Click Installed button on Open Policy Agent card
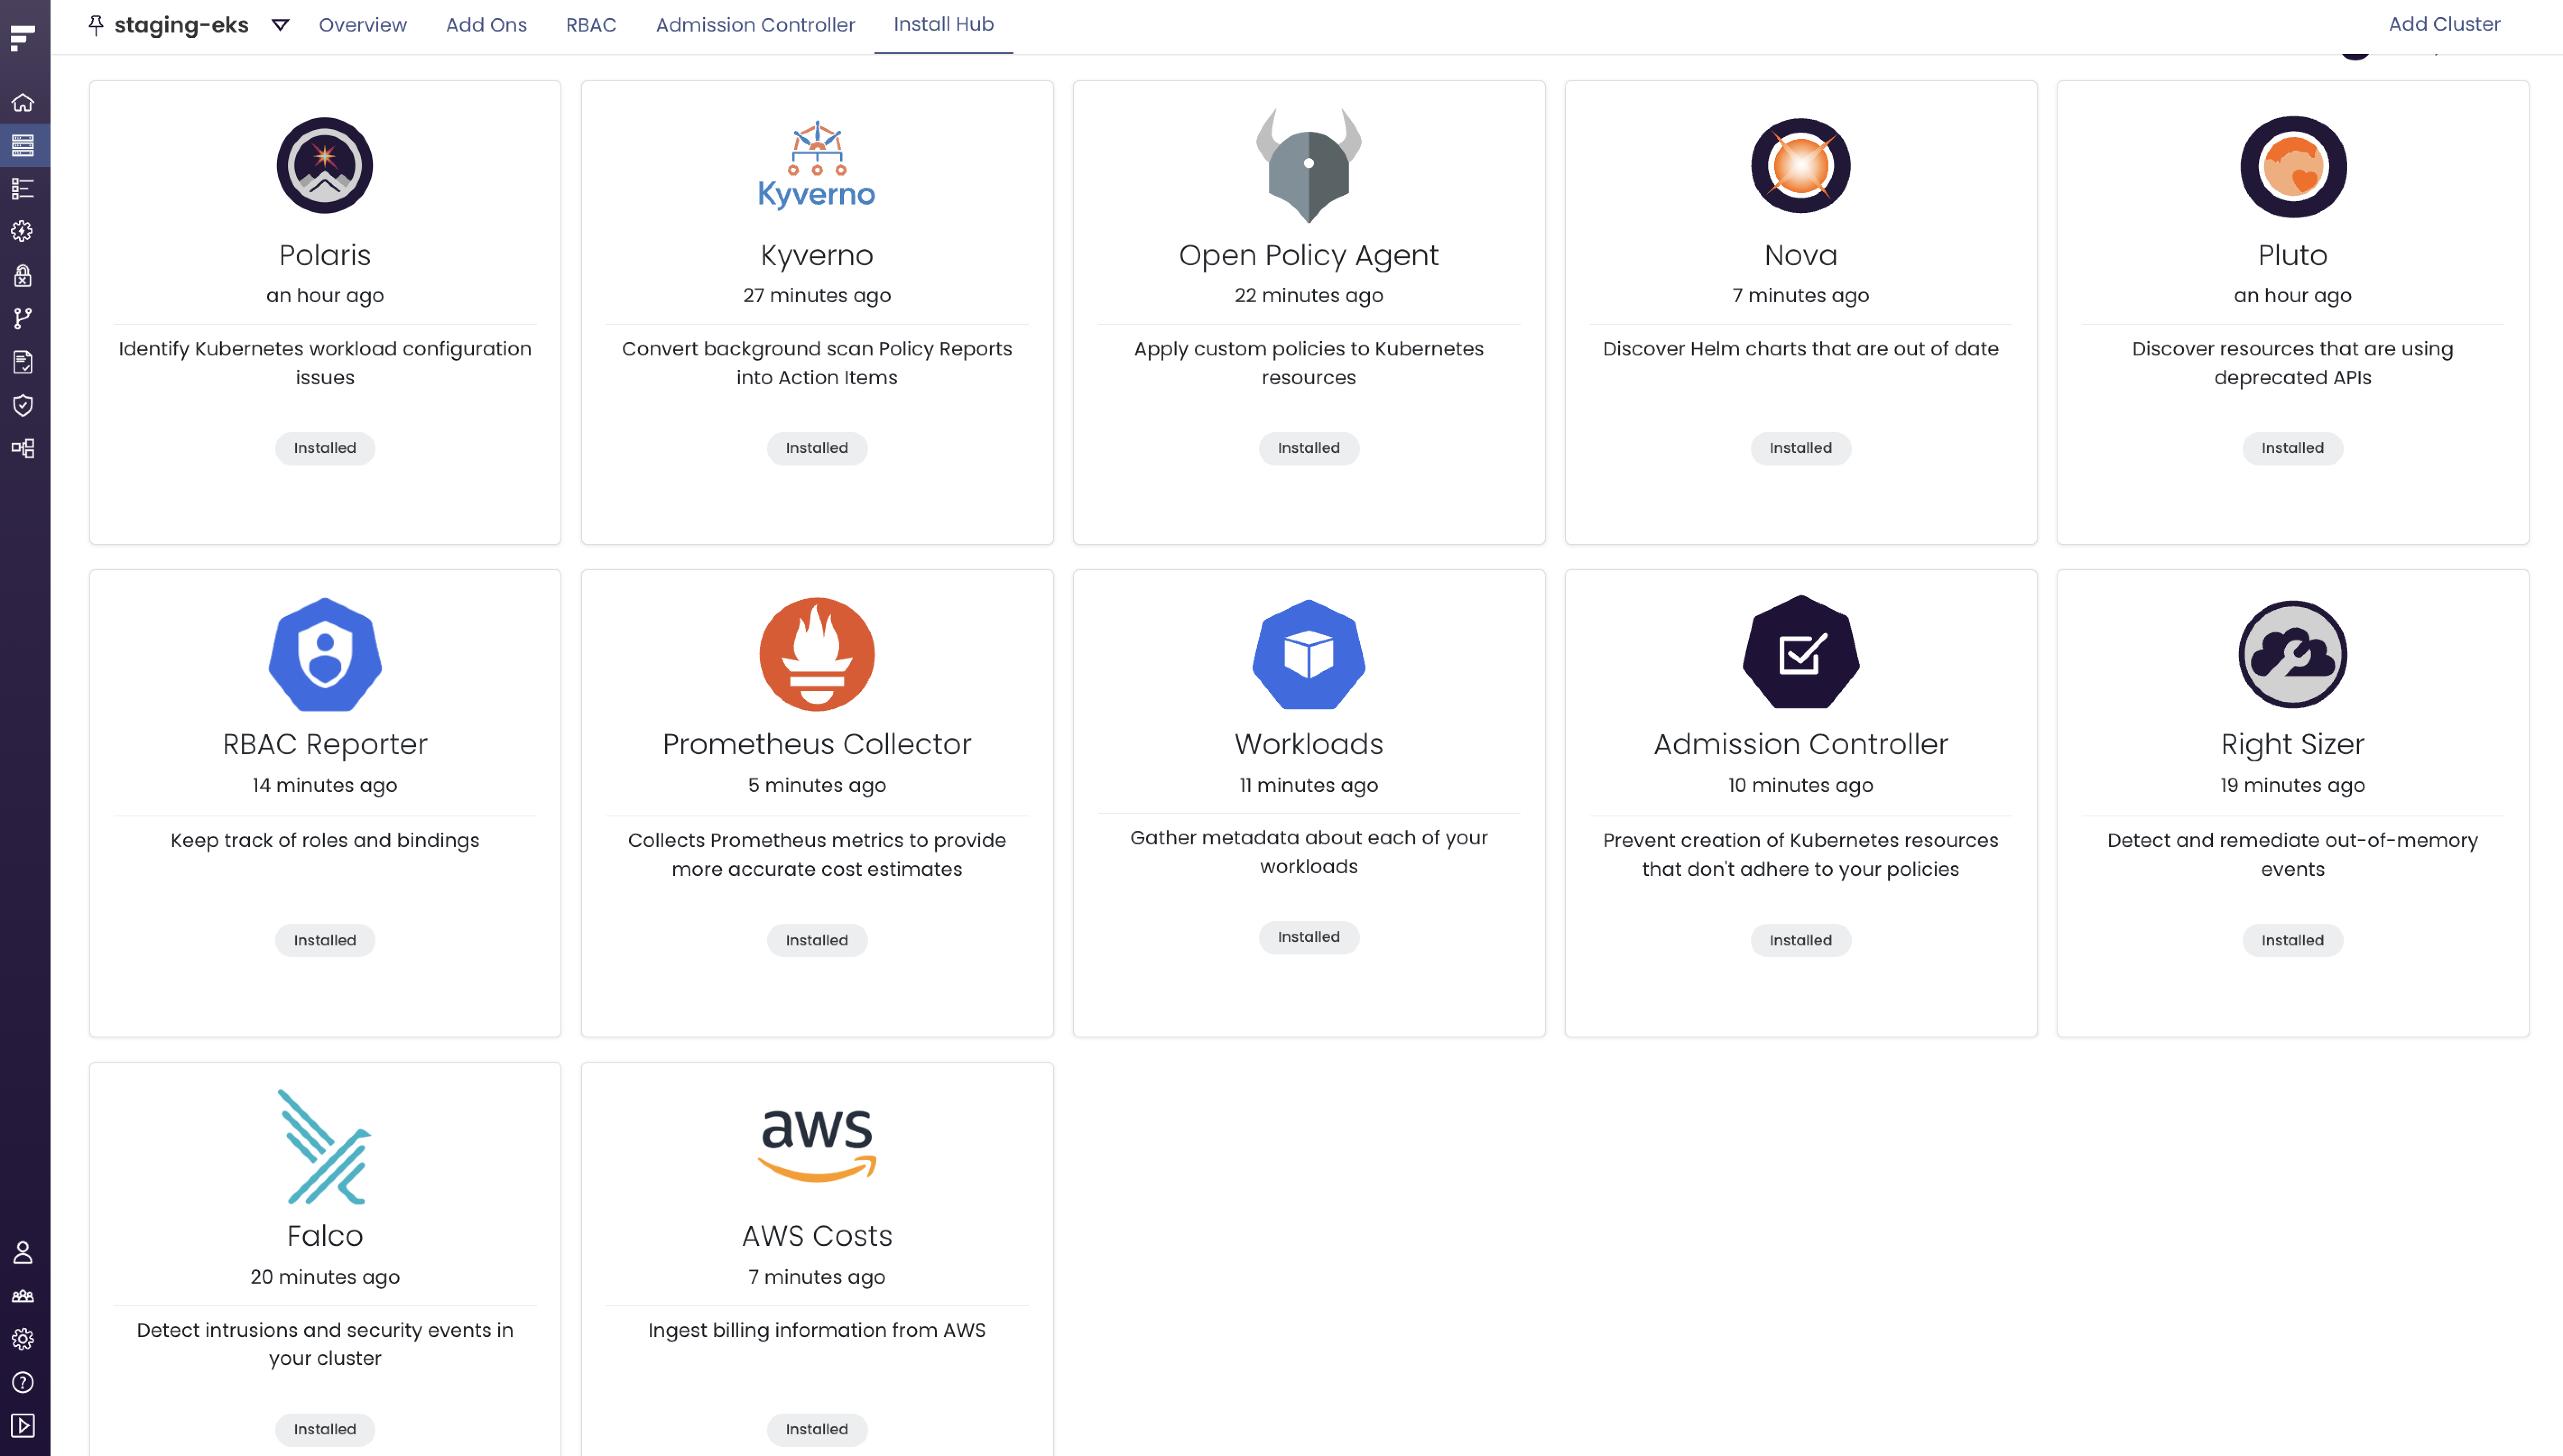 tap(1309, 448)
